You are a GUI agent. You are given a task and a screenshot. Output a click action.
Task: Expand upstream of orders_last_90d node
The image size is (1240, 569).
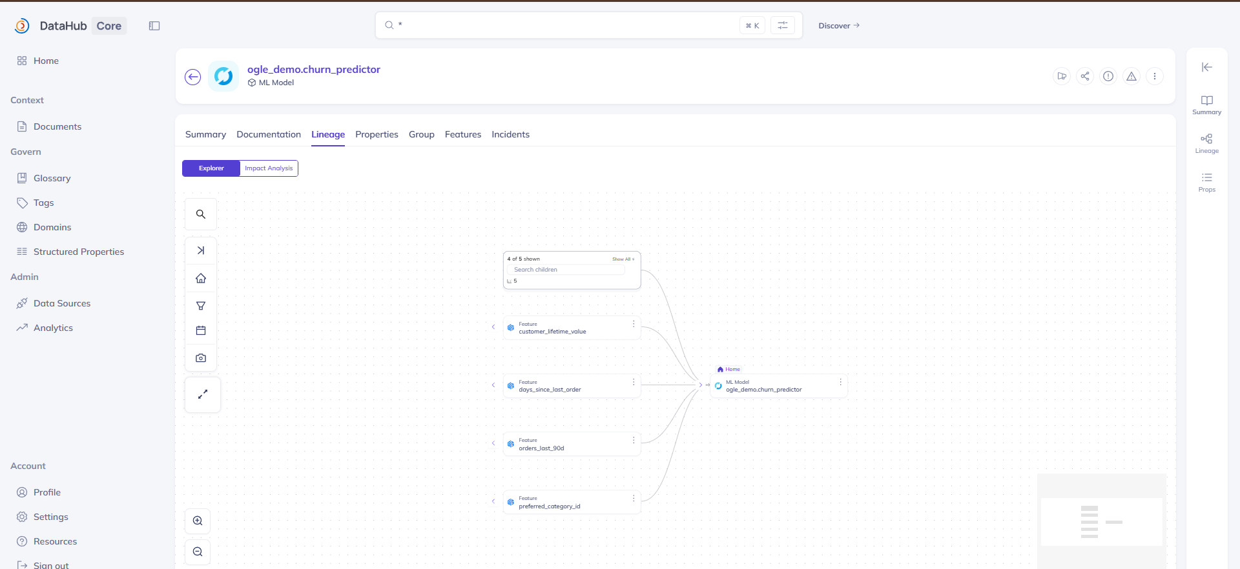[493, 443]
